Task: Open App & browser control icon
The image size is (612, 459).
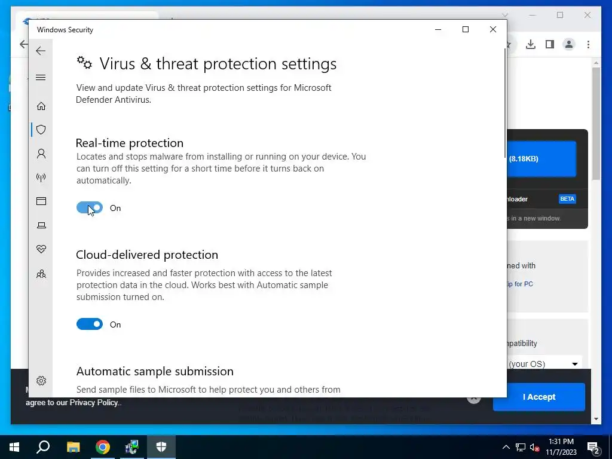Action: [x=41, y=201]
